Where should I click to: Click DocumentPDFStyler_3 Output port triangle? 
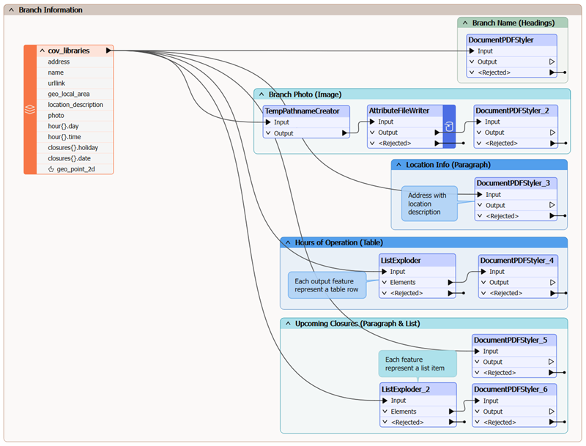pos(552,205)
